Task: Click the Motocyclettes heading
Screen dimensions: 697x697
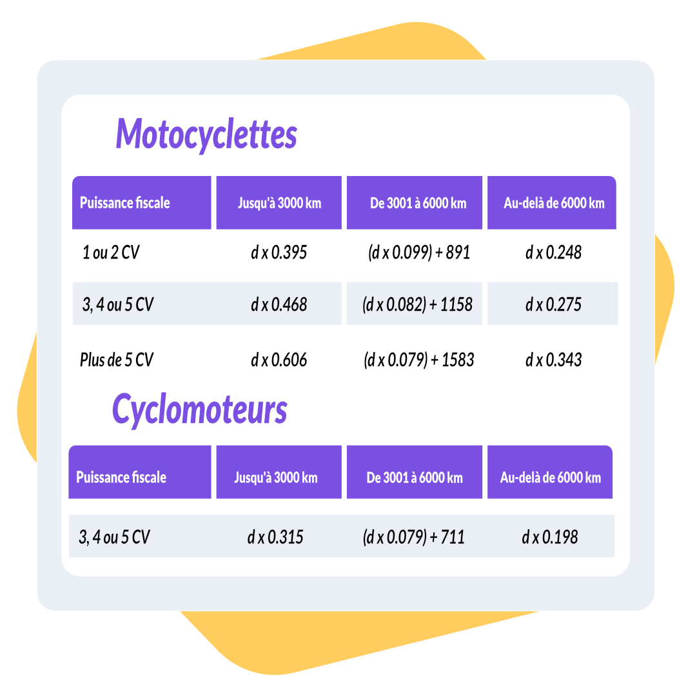Action: click(x=206, y=135)
